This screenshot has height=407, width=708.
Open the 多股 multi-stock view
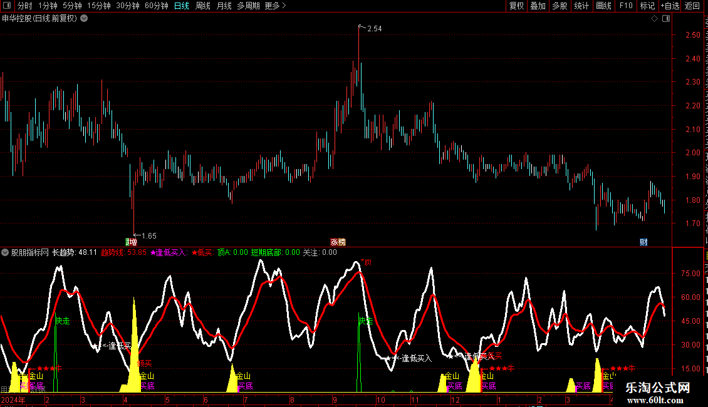click(x=560, y=6)
